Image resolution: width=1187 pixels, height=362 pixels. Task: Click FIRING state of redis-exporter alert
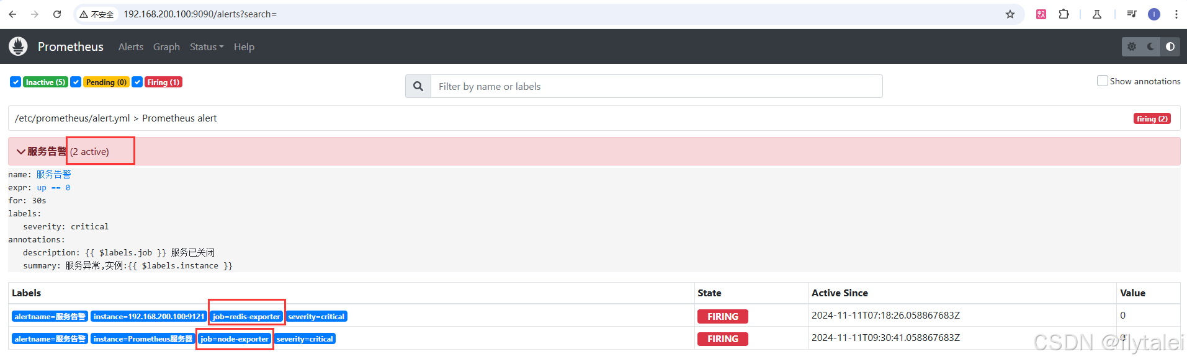point(723,317)
